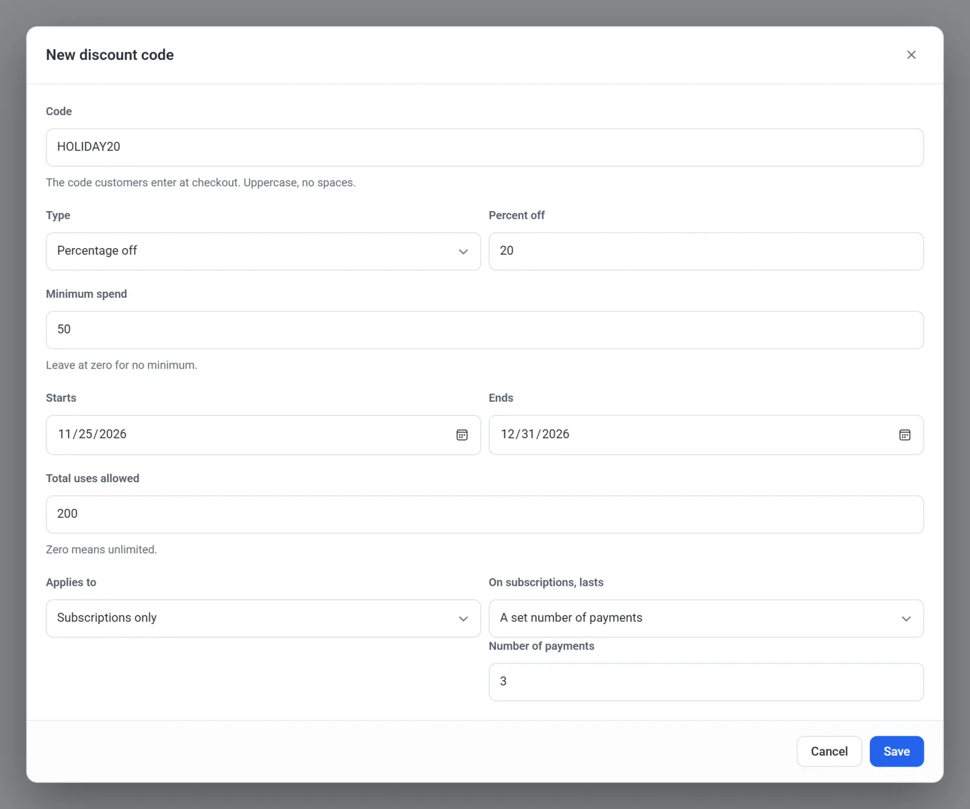
Task: Open the Ends date calendar picker
Action: pyautogui.click(x=905, y=435)
